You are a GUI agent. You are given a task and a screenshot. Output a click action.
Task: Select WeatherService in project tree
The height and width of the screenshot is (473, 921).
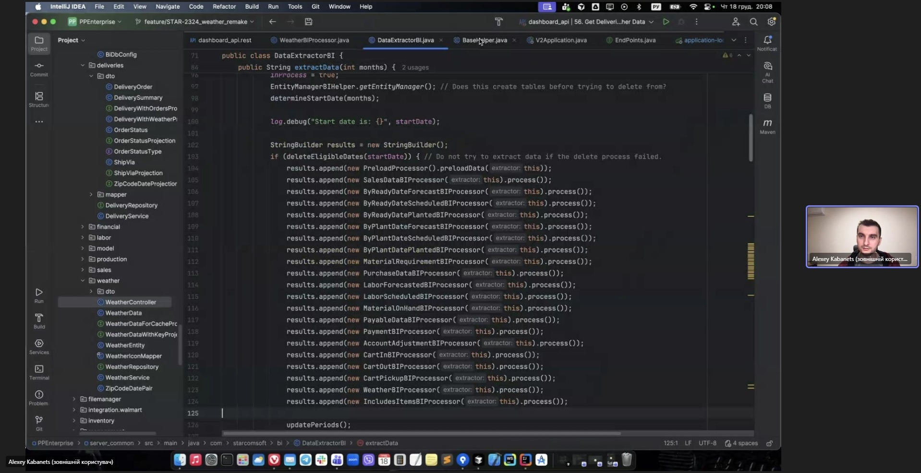click(x=127, y=378)
